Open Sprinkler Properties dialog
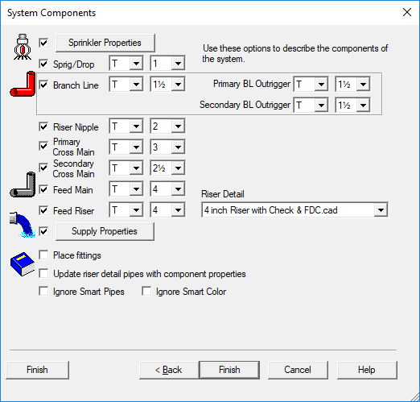This screenshot has height=402, width=420. click(x=105, y=43)
